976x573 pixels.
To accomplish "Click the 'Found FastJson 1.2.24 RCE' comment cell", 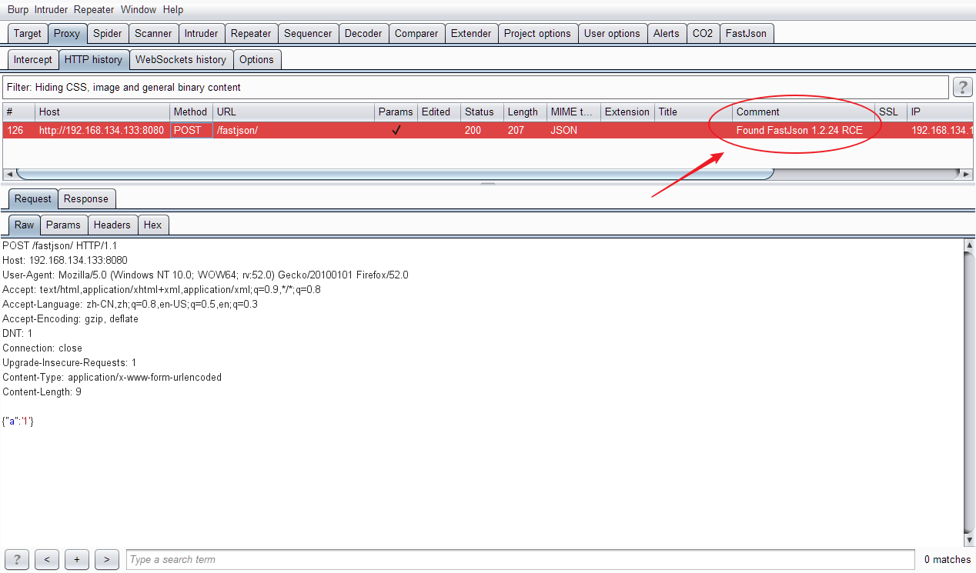I will tap(804, 130).
